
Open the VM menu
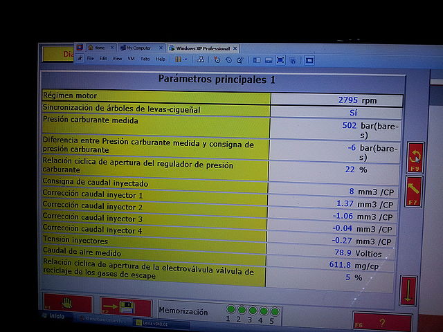click(131, 59)
